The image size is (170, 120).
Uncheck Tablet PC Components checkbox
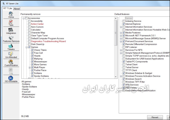point(124,62)
